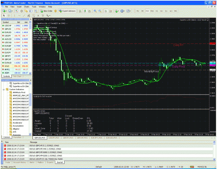Switch to the USDJPY,M15 chart tab
The image size is (217, 169).
(54, 138)
